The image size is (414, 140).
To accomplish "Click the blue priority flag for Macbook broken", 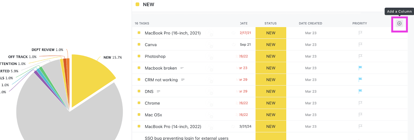I will coord(360,68).
